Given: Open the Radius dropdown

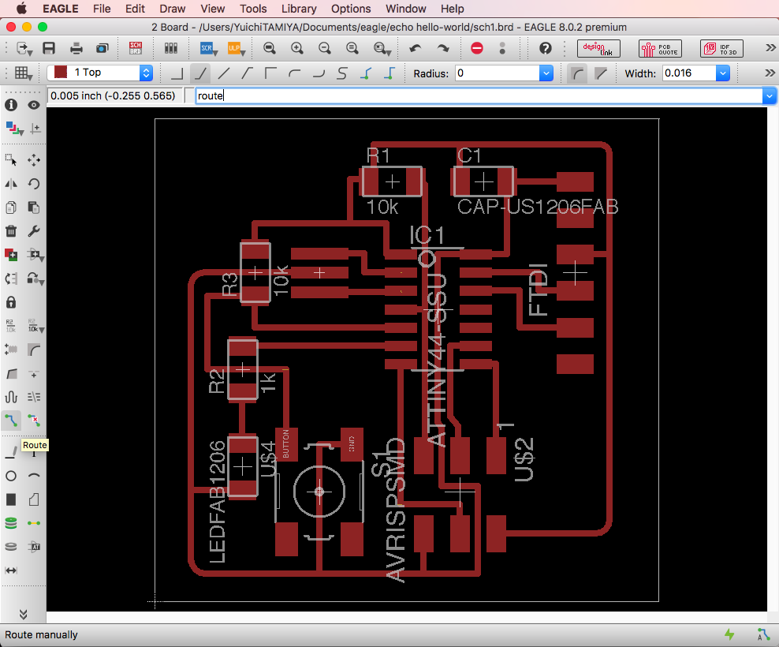Looking at the screenshot, I should click(546, 73).
